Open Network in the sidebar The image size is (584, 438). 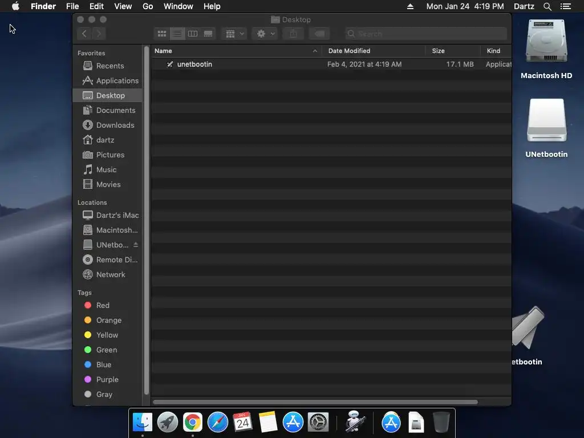coord(107,274)
